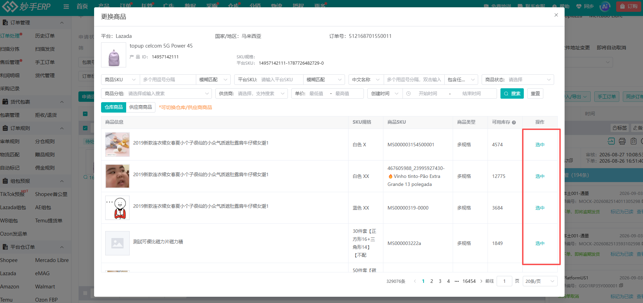This screenshot has height=303, width=643.
Task: Click placeholder image of 測試可優比磁力片磁力積
Action: (x=117, y=243)
